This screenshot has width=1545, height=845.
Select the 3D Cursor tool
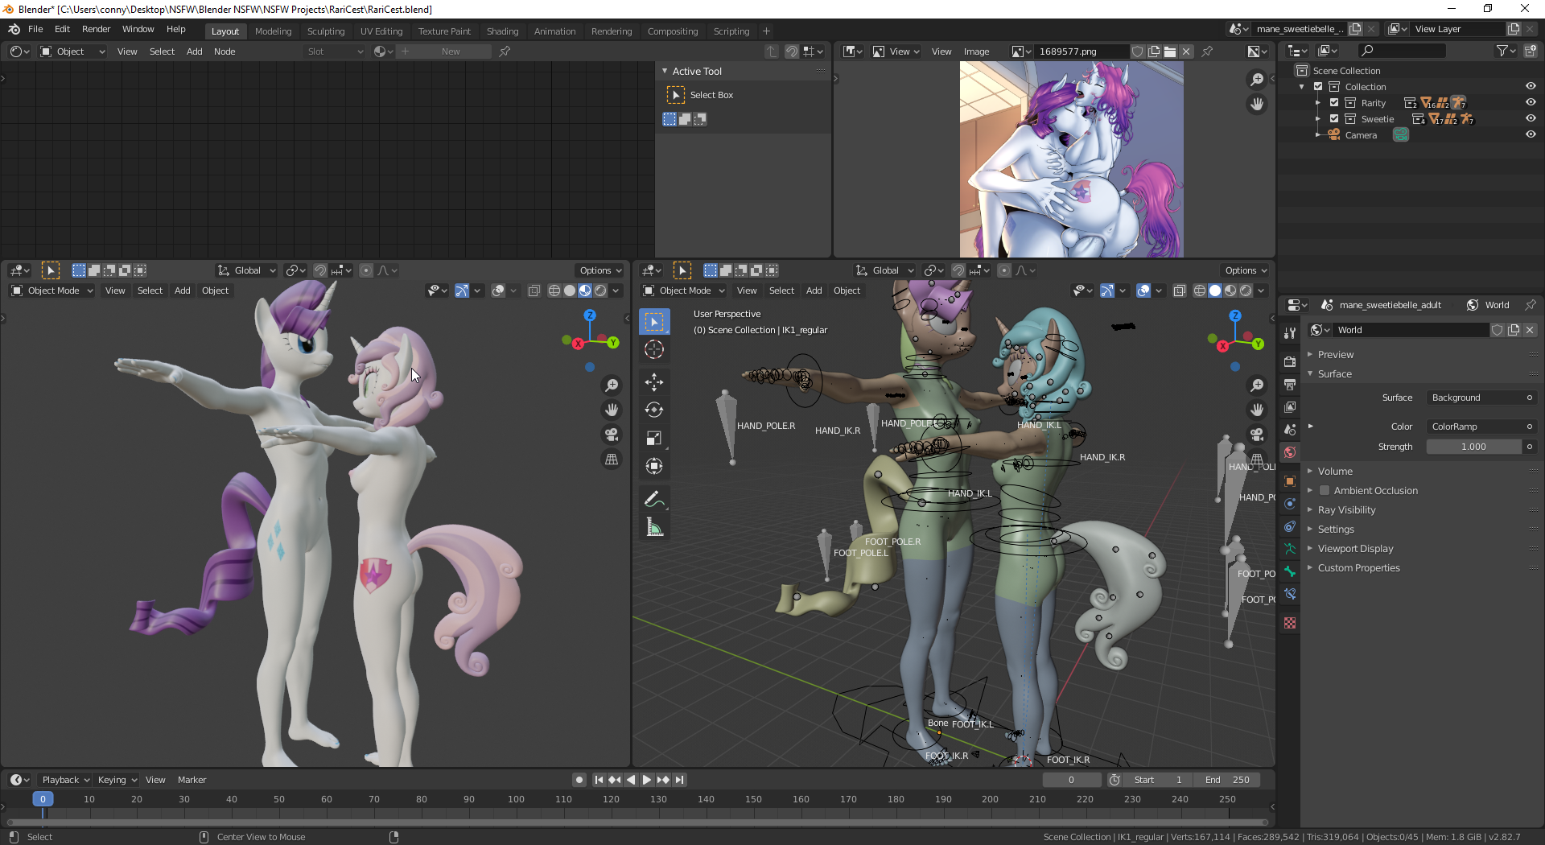point(653,349)
